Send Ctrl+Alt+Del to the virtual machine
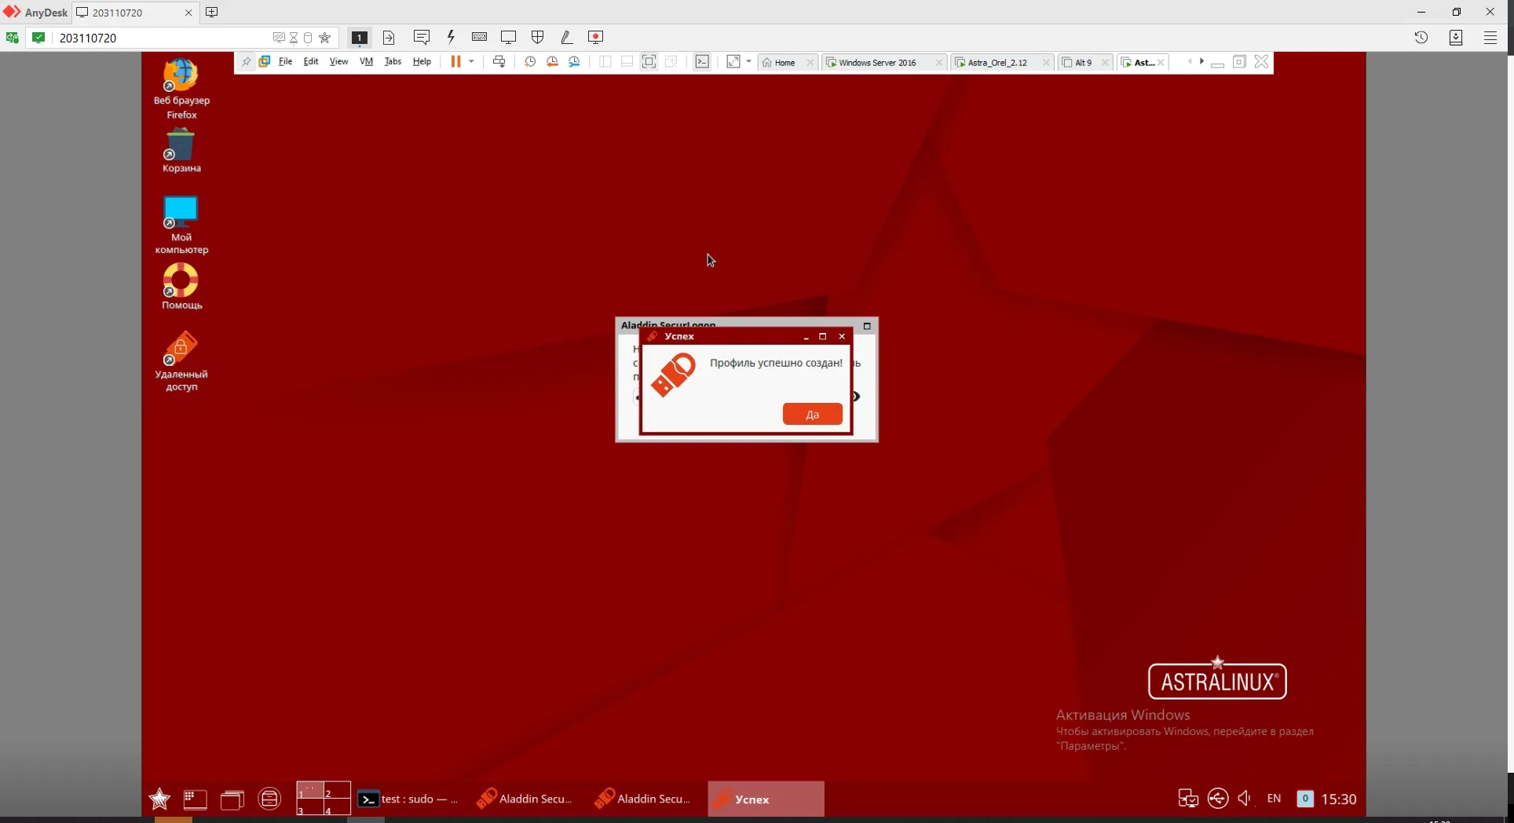This screenshot has width=1514, height=823. [x=499, y=62]
